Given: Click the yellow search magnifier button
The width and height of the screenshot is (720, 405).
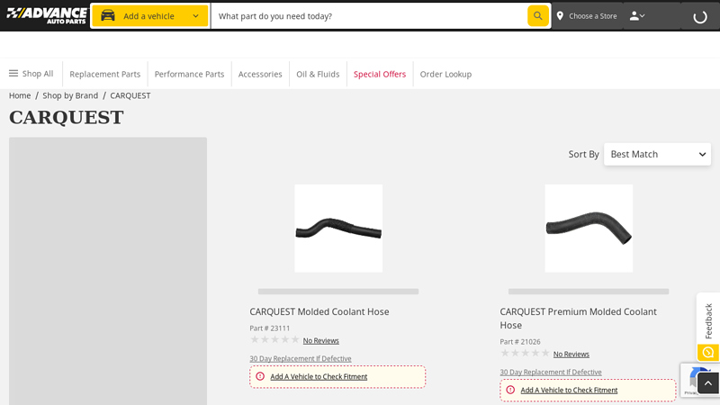Looking at the screenshot, I should 537,16.
